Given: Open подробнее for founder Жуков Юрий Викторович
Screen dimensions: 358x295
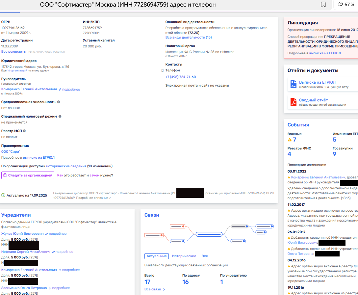Looking at the screenshot, I should (x=56, y=234).
